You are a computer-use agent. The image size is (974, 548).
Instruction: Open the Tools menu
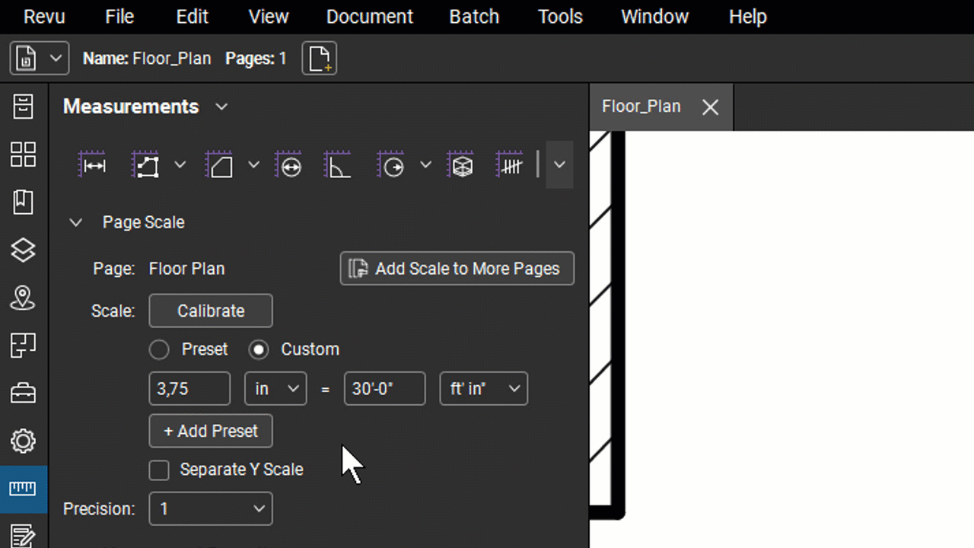(560, 17)
